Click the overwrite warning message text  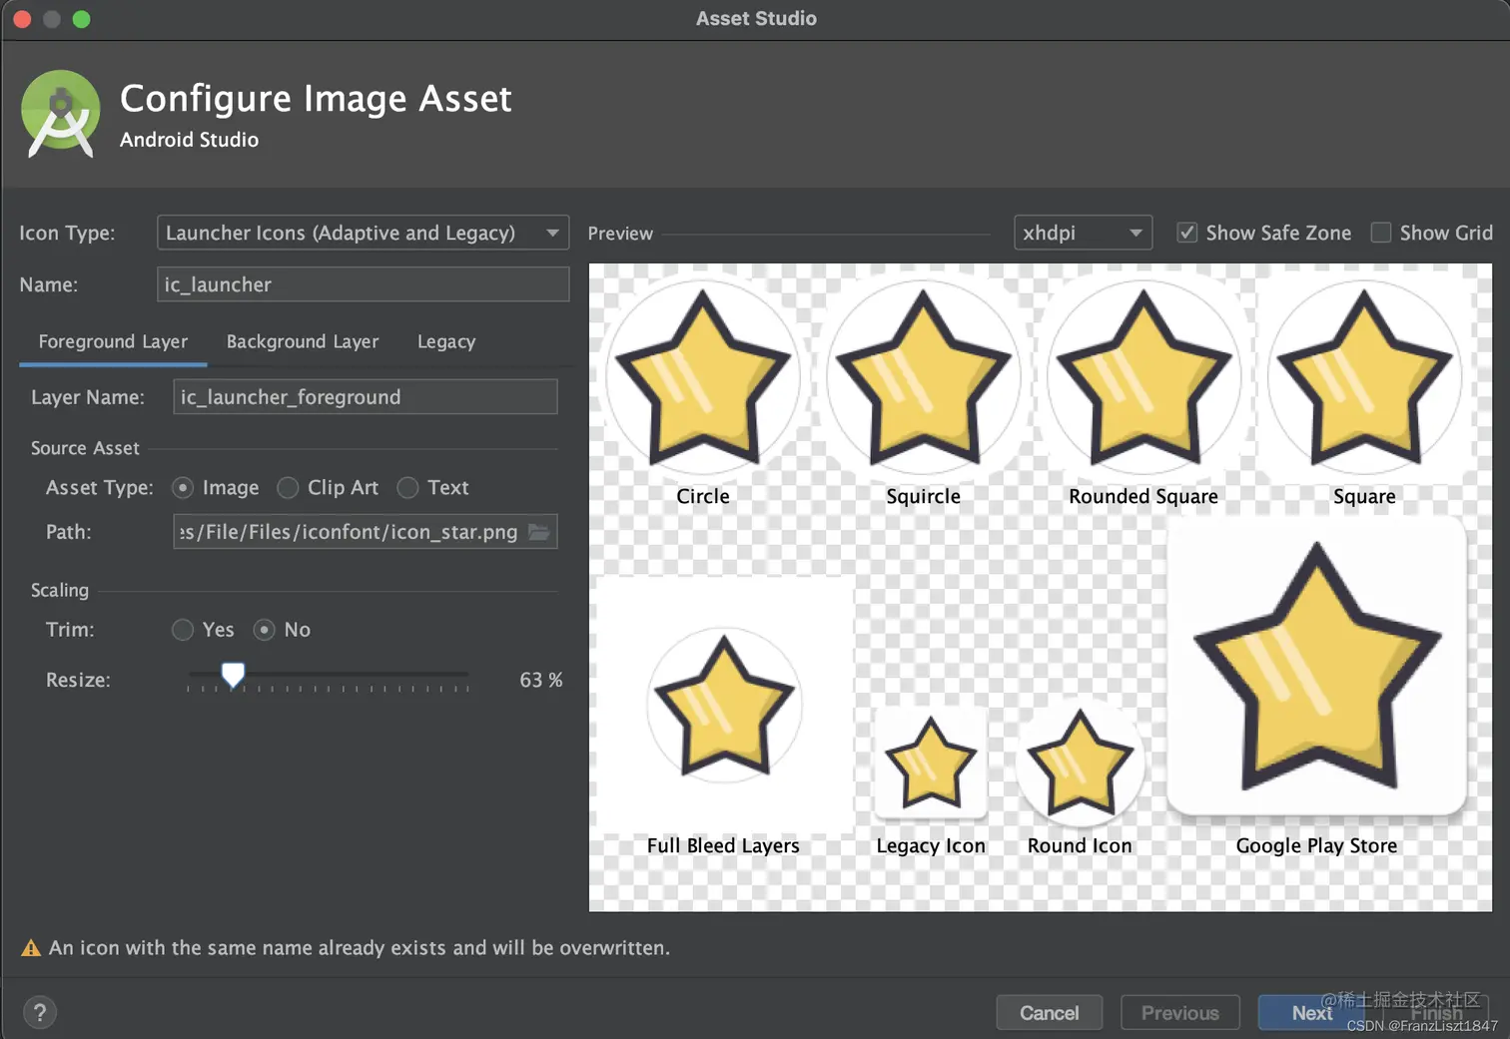click(360, 948)
